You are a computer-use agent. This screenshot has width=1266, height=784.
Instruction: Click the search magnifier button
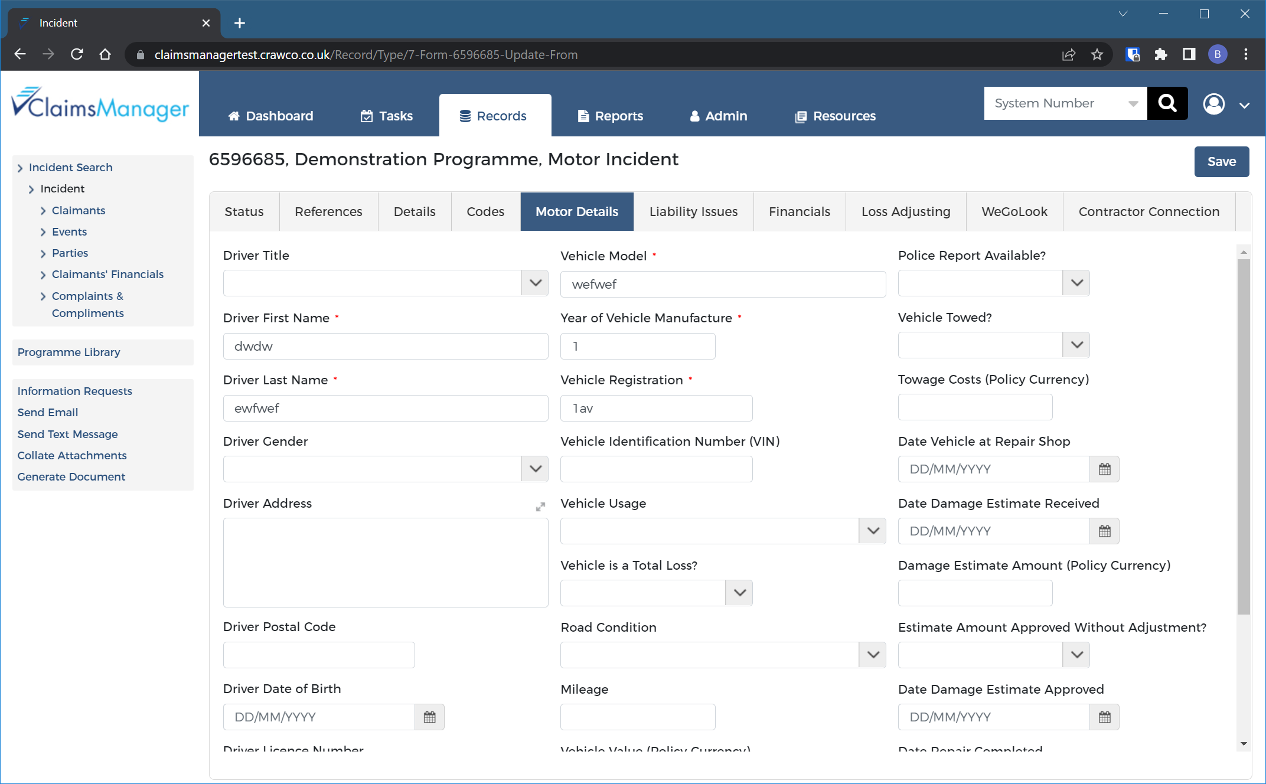pyautogui.click(x=1167, y=103)
